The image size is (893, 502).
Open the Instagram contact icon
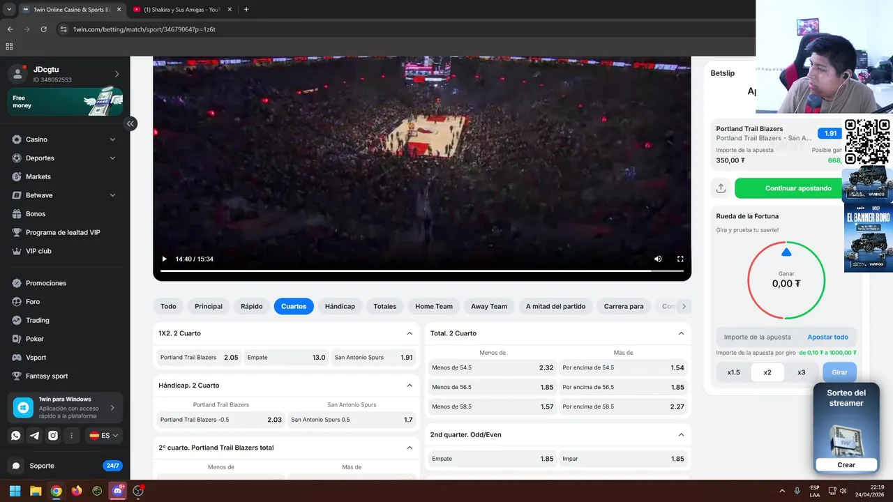[x=53, y=436]
